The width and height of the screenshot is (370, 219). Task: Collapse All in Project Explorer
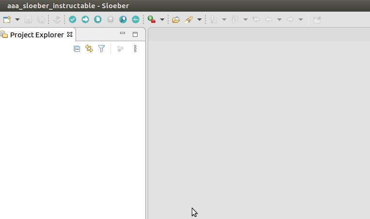coord(77,48)
